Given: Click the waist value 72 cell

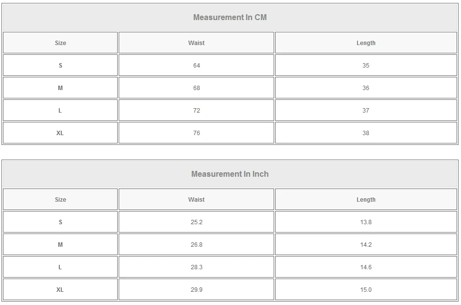Looking at the screenshot, I should pyautogui.click(x=196, y=111).
